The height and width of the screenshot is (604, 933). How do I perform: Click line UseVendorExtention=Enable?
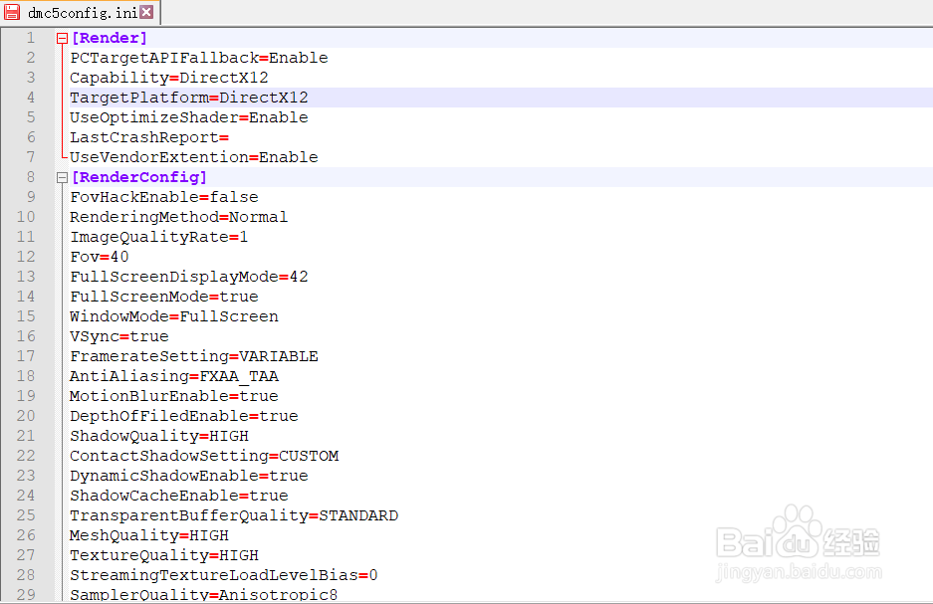point(194,157)
